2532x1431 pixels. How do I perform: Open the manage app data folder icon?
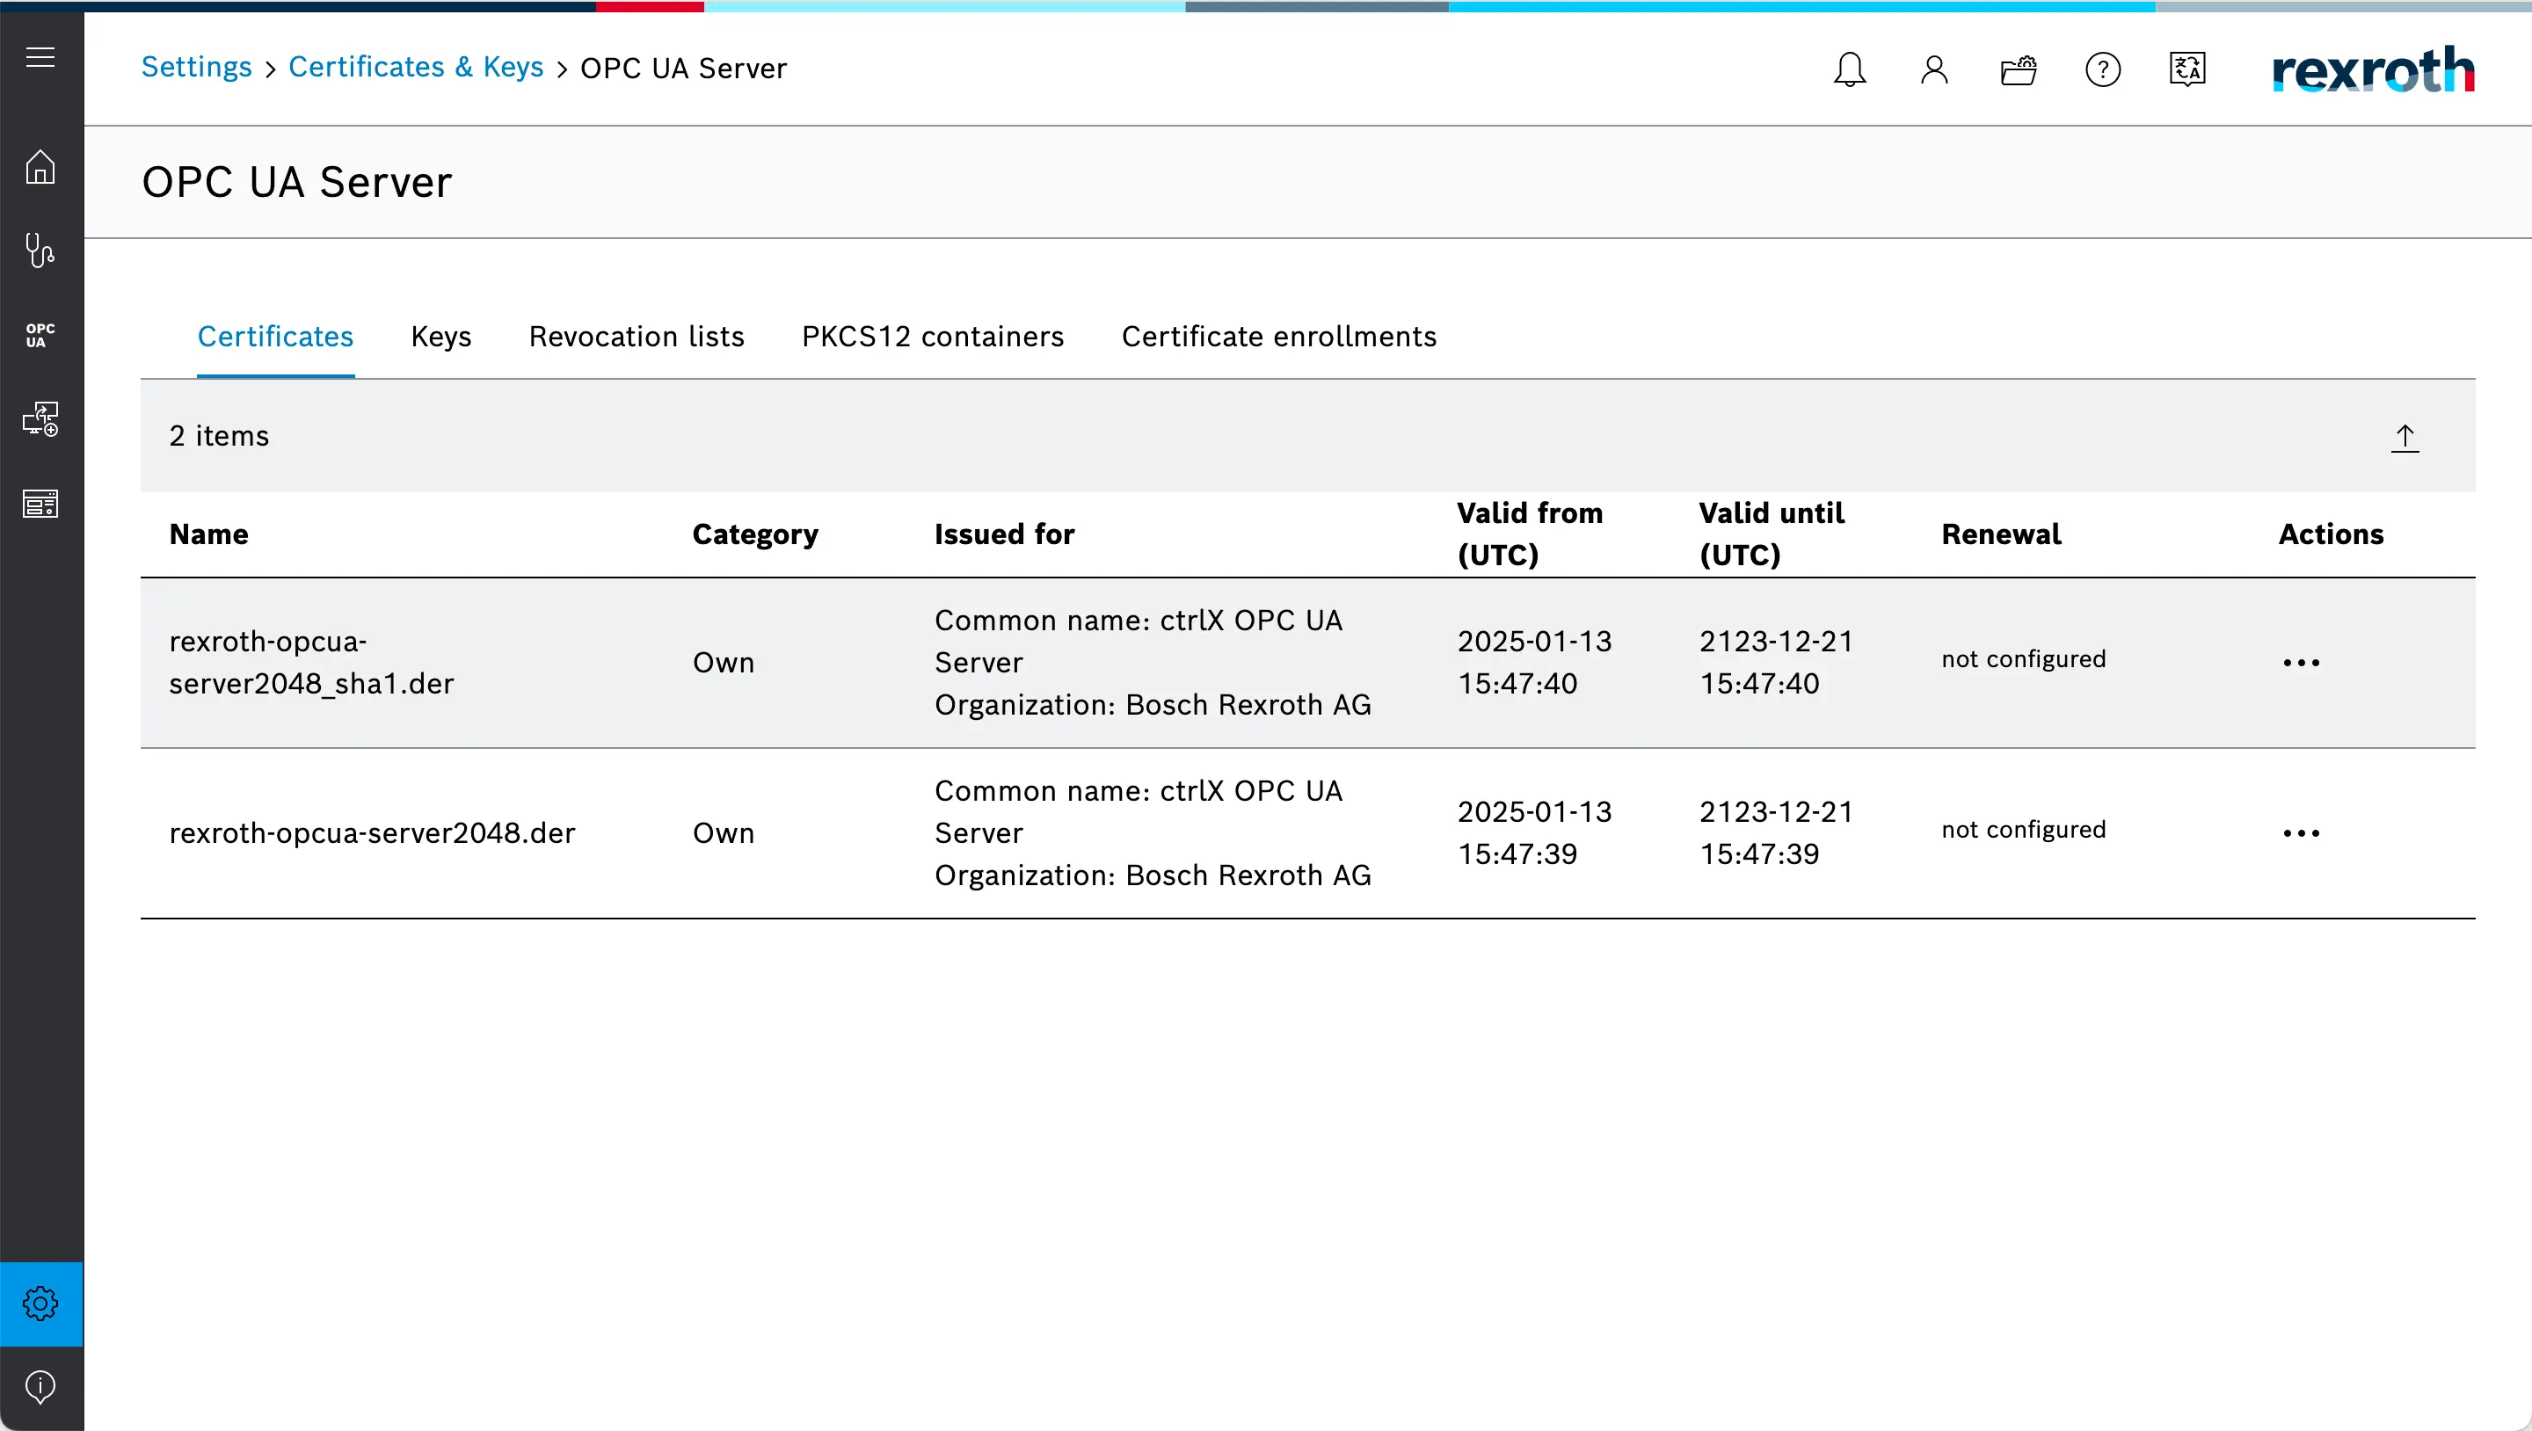pyautogui.click(x=2019, y=69)
